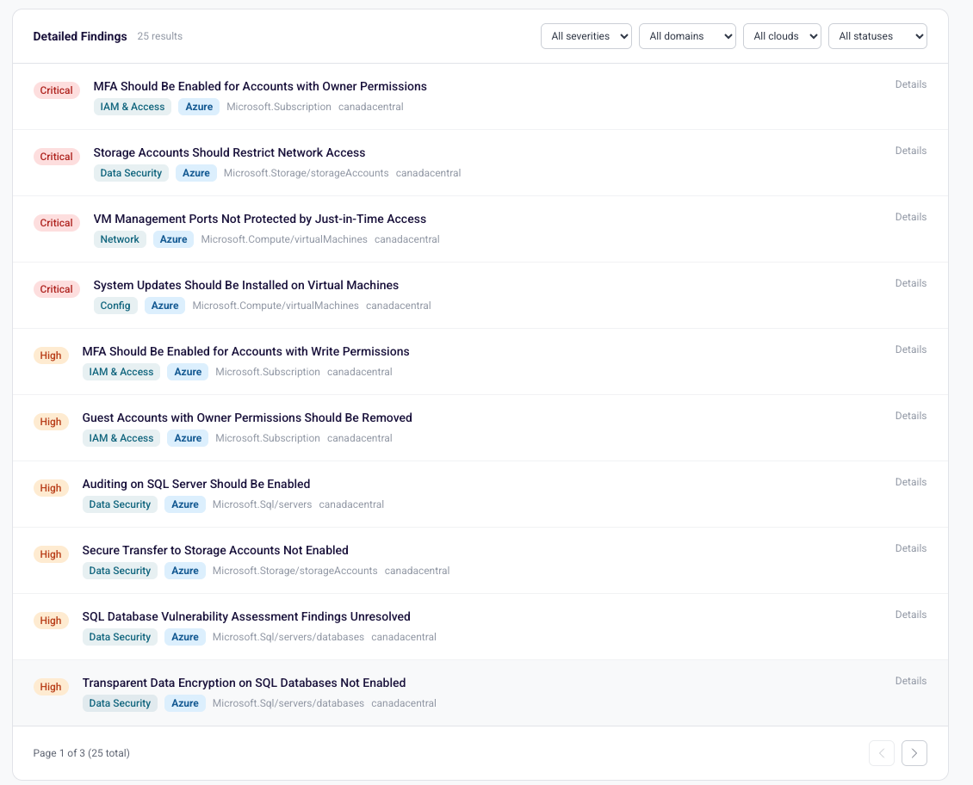Select 'Storage Accounts Should Restrict Network Access' title
Screen dimensions: 973x785
[x=229, y=152]
